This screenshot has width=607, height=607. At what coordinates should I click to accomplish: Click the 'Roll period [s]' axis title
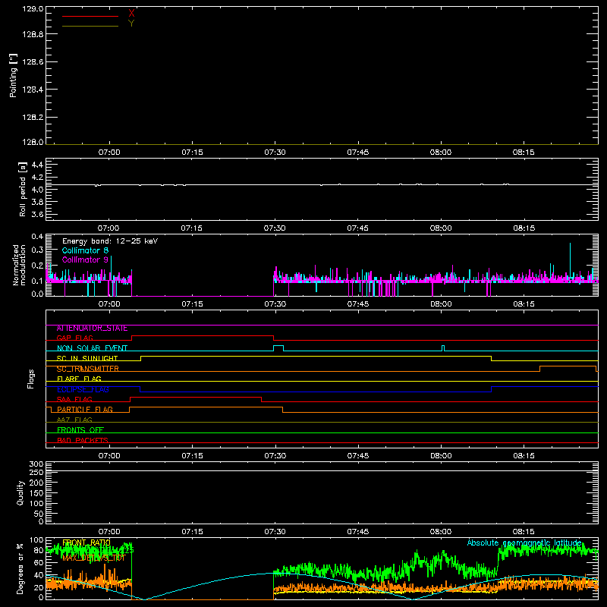[x=23, y=189]
